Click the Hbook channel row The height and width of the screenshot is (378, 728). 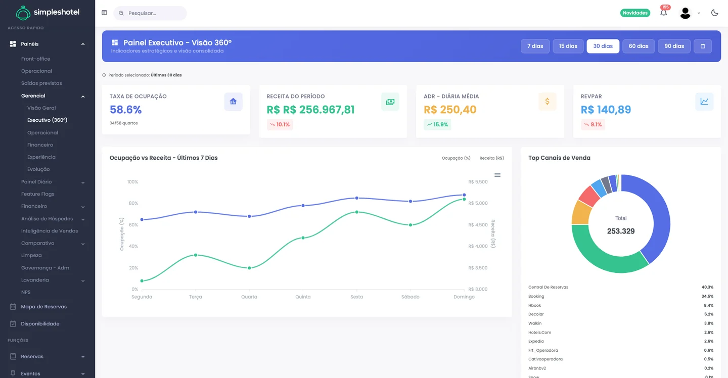pyautogui.click(x=621, y=305)
